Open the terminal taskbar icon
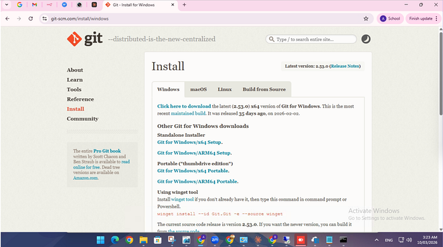Screen dimensions: 443x247 (343, 240)
